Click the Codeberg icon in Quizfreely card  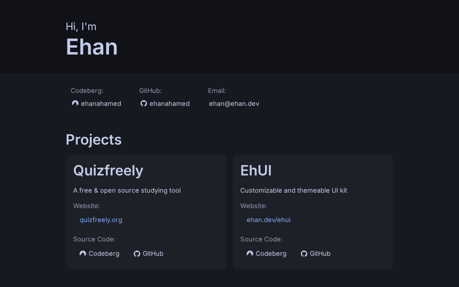coord(83,254)
